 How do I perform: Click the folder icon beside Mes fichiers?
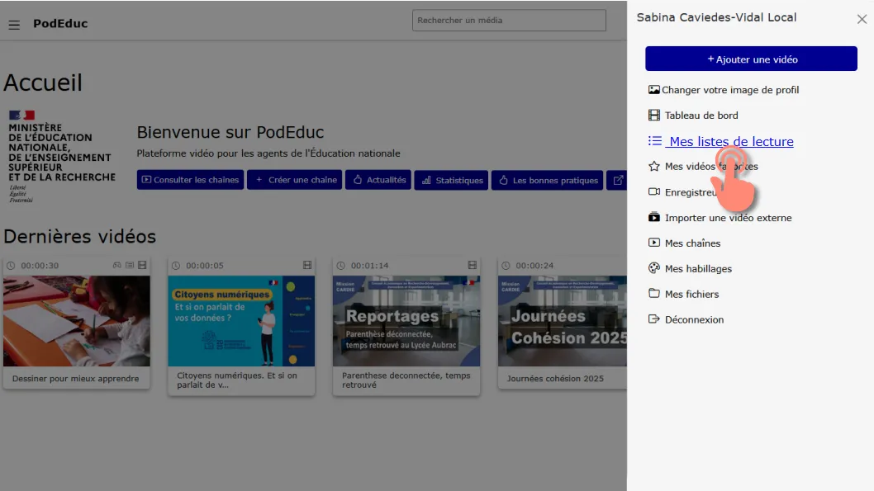coord(653,294)
